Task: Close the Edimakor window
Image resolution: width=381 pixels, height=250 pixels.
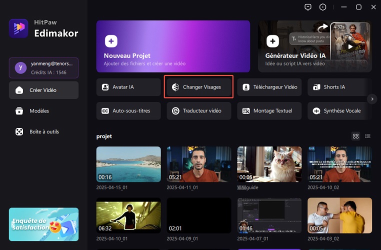Action: click(x=373, y=7)
